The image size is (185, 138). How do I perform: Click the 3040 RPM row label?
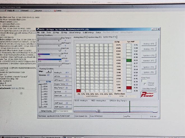(x=118, y=72)
